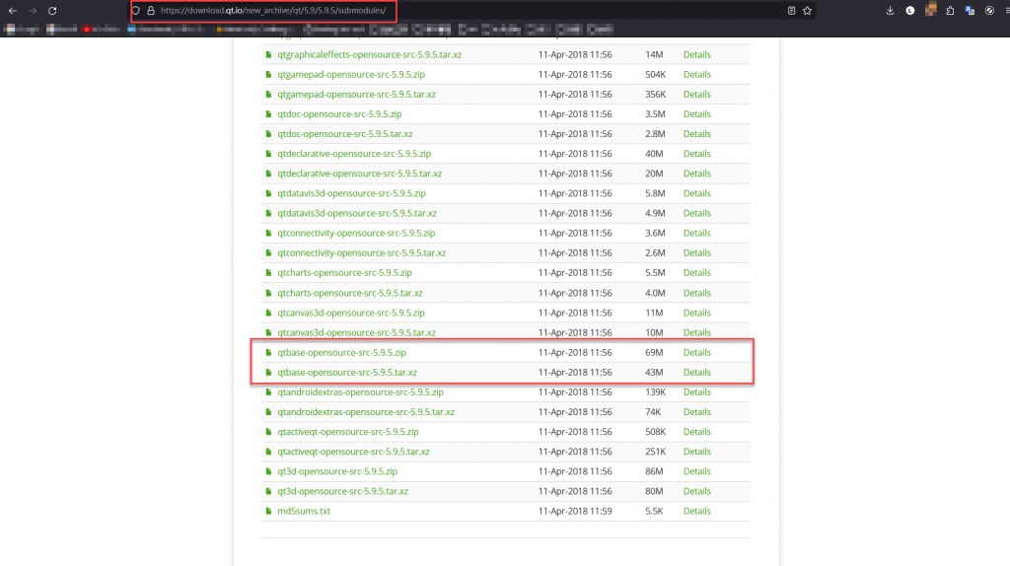Image resolution: width=1010 pixels, height=566 pixels.
Task: Click file icon beside qtactiveqt-opensource-src-5.9.5.zip
Action: [x=268, y=432]
